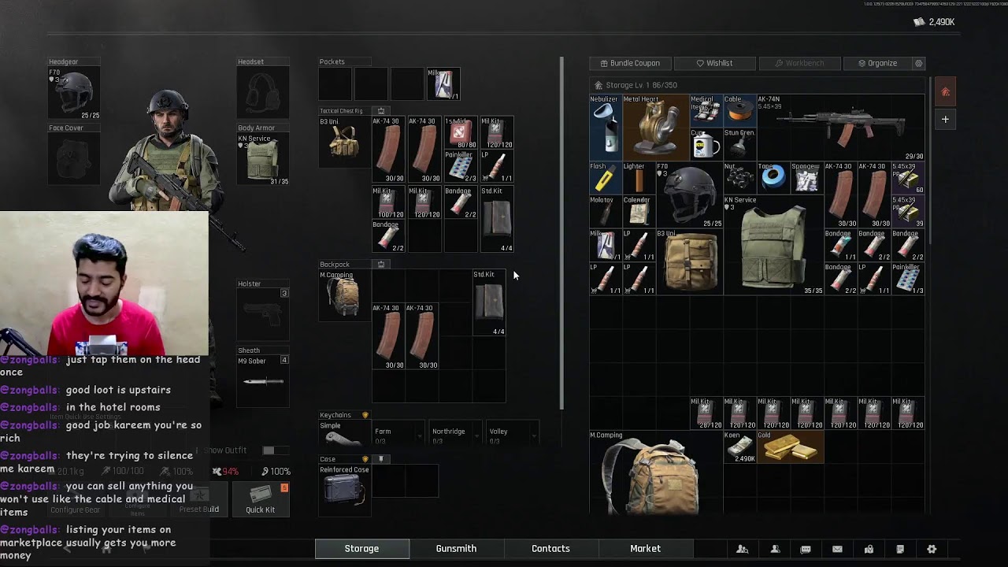Select the Std.Kit in the backpack
1008x567 pixels.
pos(489,303)
